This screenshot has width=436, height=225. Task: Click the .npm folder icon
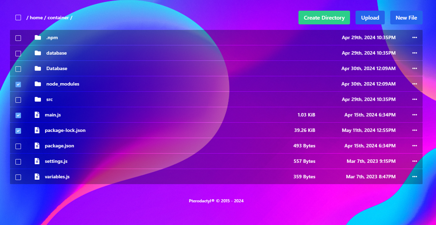coord(38,37)
